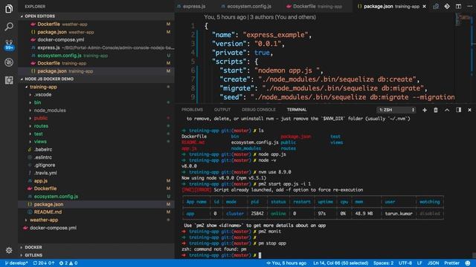The image size is (476, 267).
Task: Maximize terminal panel with up chevron
Action: click(x=447, y=110)
